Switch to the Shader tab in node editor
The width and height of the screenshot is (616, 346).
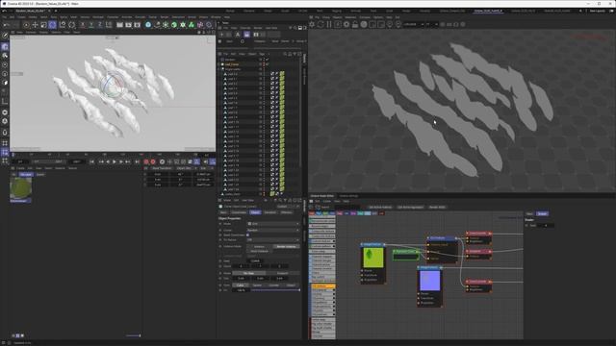[x=542, y=213]
